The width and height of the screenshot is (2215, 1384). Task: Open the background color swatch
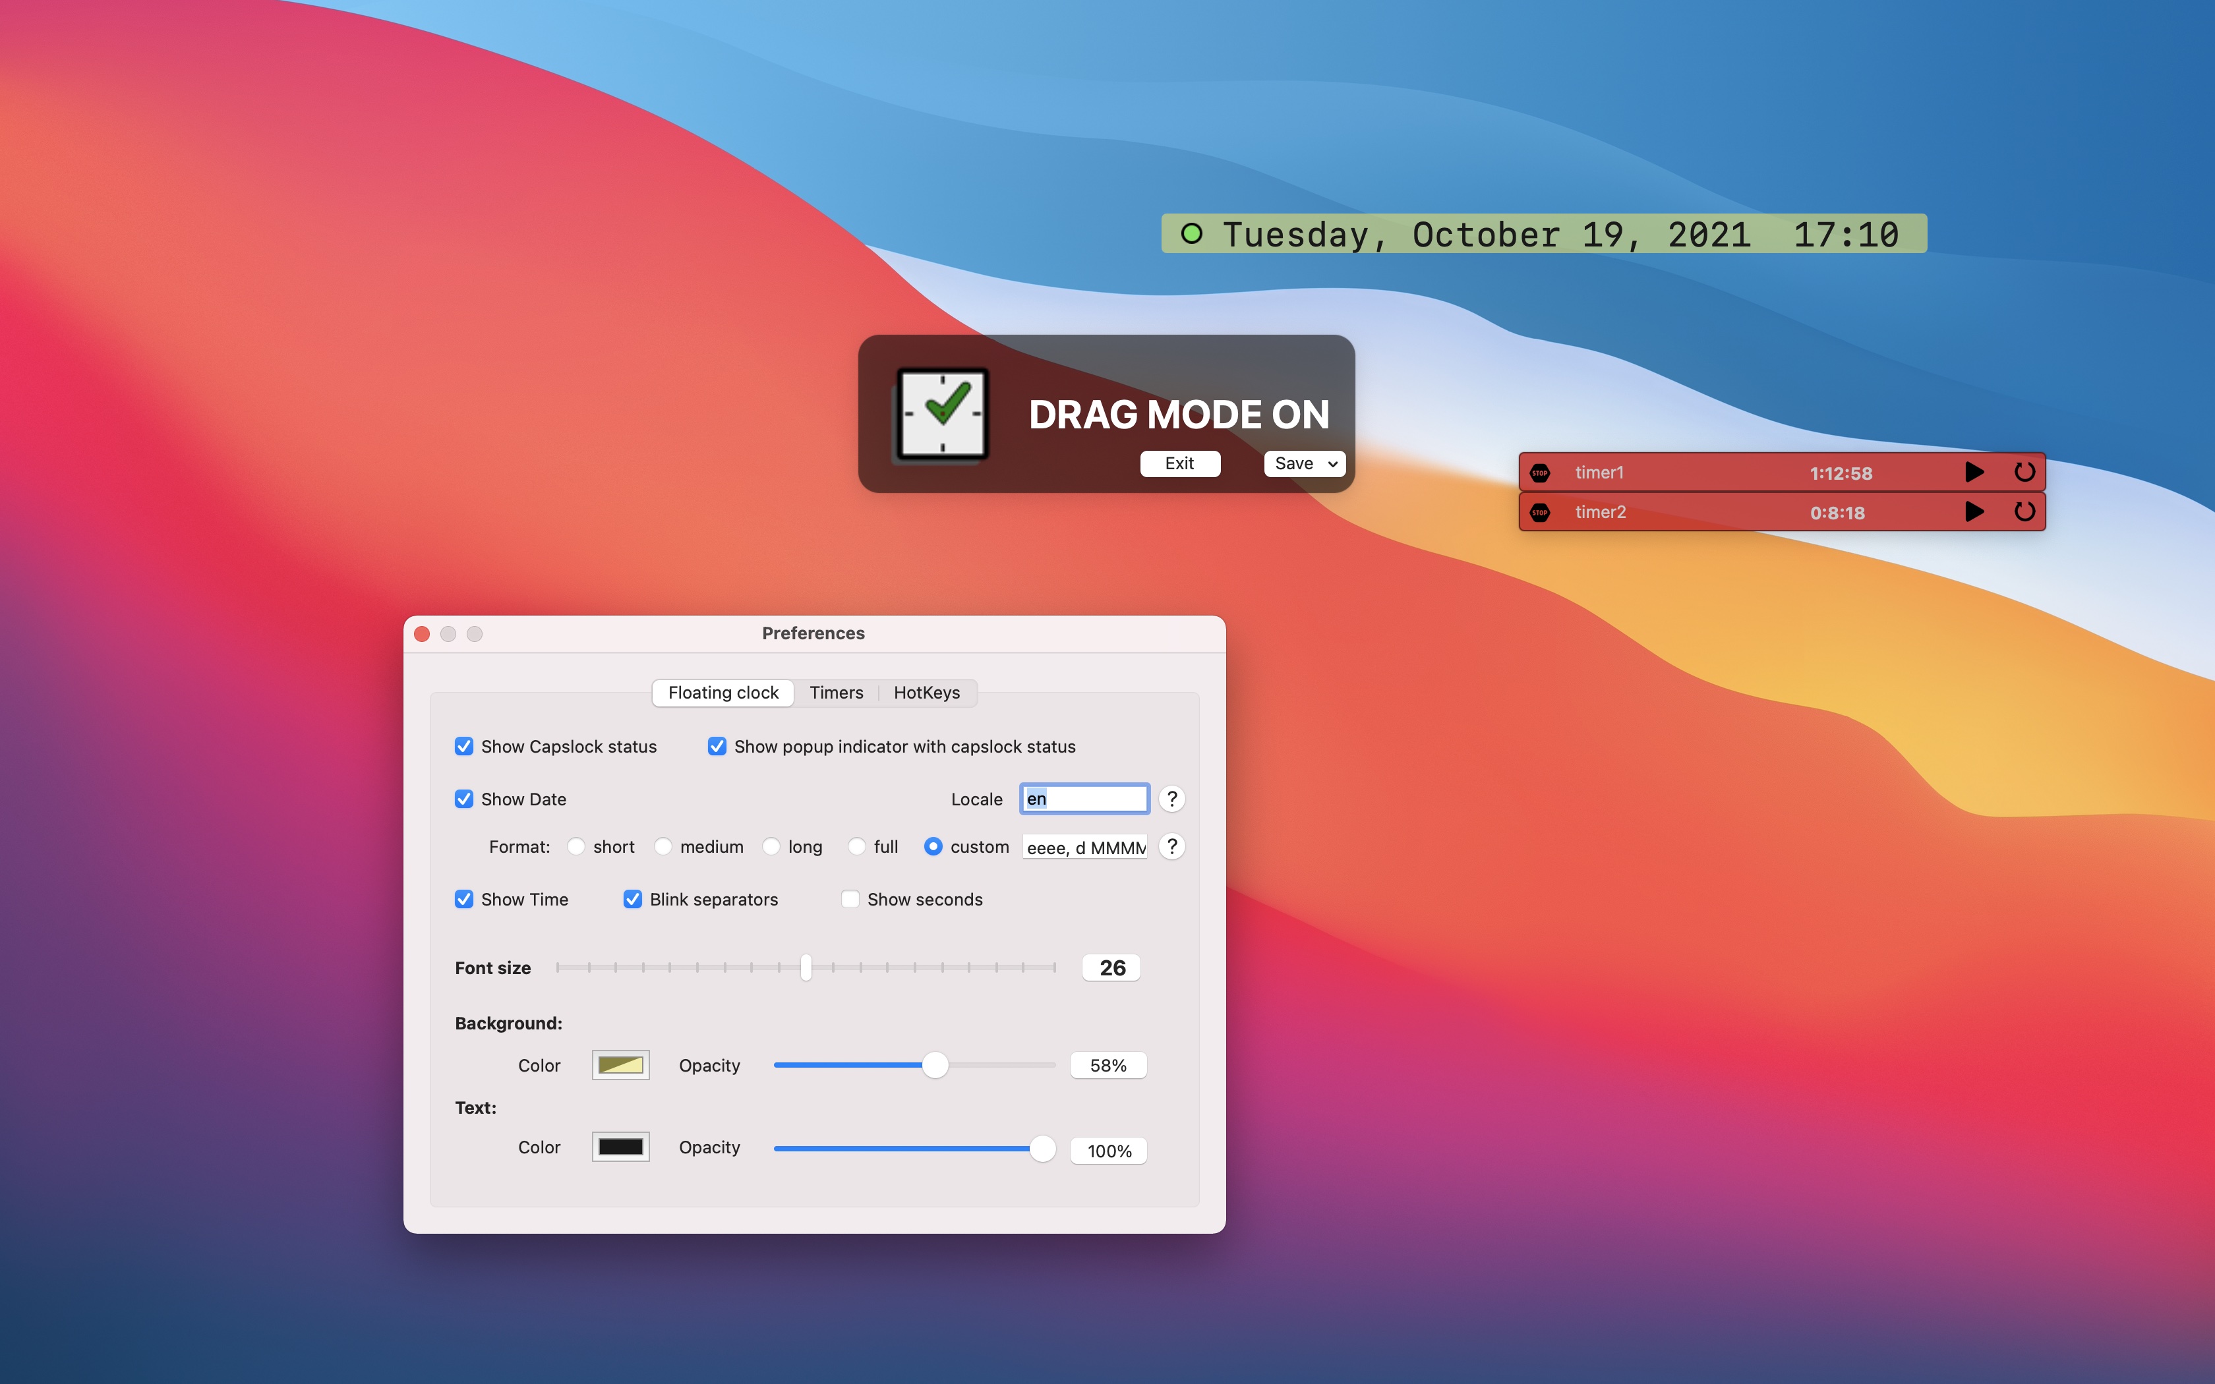point(620,1066)
